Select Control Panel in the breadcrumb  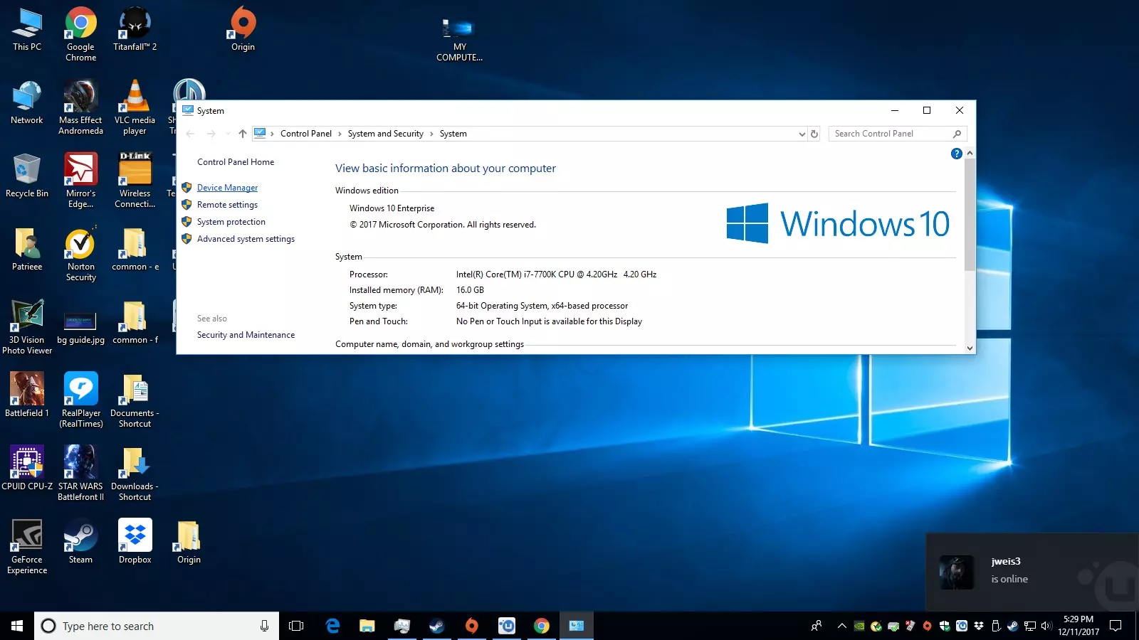(305, 134)
